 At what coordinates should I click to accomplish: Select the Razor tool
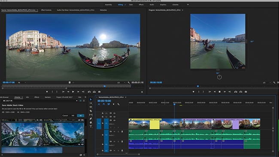tap(91, 111)
